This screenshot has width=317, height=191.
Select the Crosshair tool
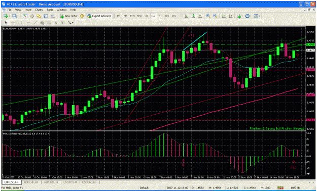pos(13,23)
